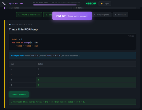Switch to the 4. Subprograms tab
This screenshot has height=110, width=142.
(x=102, y=15)
